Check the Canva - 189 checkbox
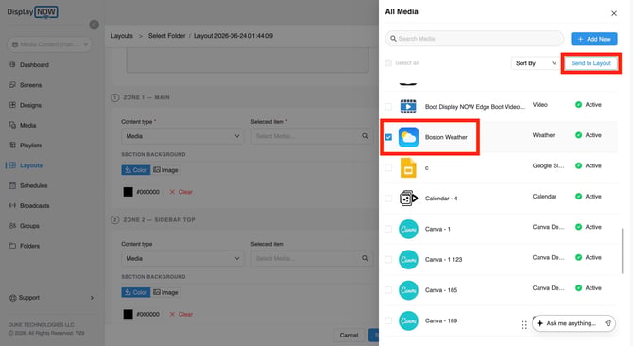 pos(388,320)
